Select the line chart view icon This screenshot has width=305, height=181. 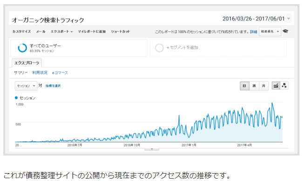276,85
